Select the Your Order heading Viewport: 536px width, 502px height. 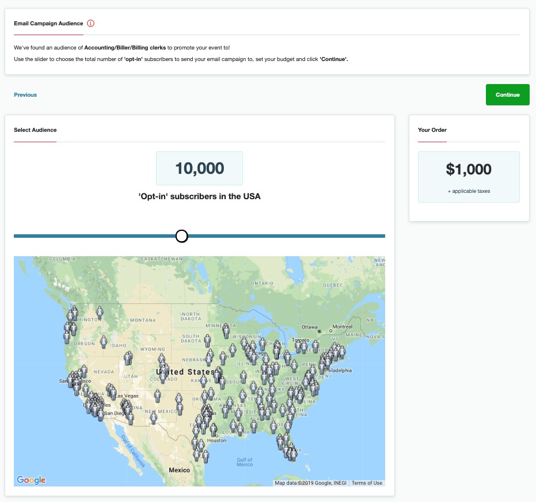click(x=432, y=130)
